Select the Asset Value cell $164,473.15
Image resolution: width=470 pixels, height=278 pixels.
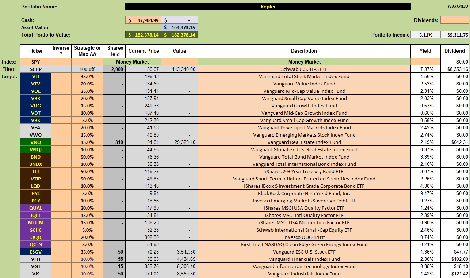coord(179,27)
